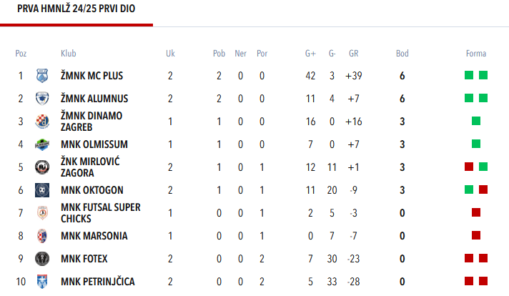The width and height of the screenshot is (509, 296).
Task: Click the MNK Olmissum club logo
Action: click(42, 144)
